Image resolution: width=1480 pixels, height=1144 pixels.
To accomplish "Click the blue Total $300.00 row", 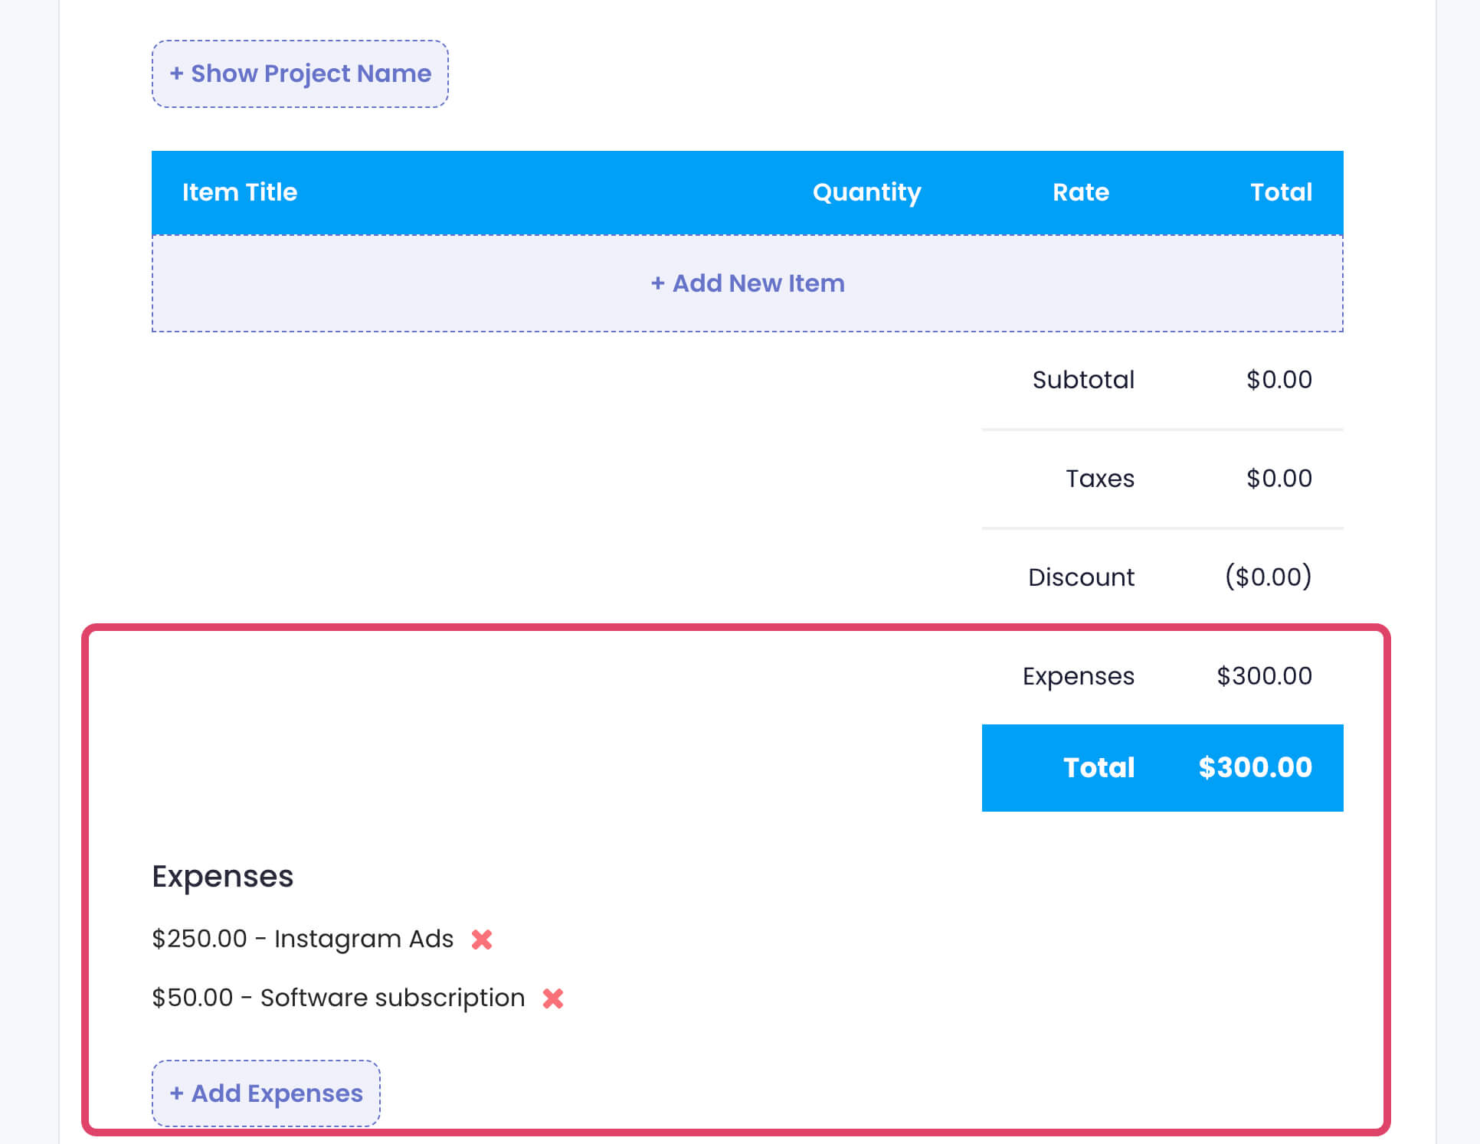I will [1162, 767].
